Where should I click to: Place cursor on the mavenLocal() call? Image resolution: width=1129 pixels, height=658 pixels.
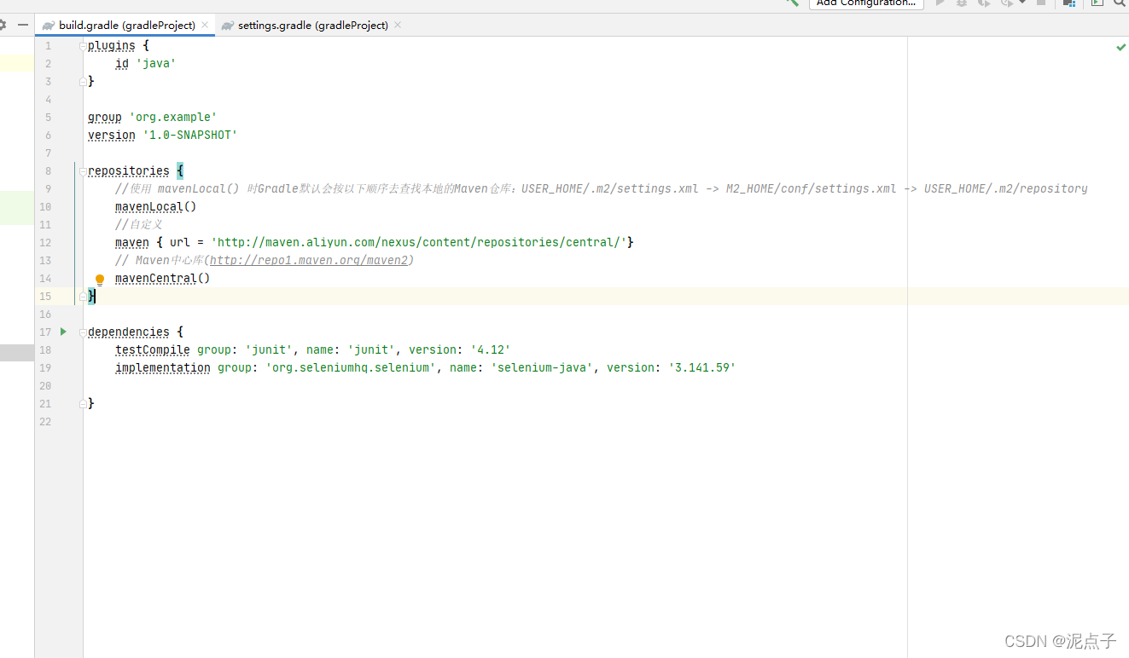[x=155, y=206]
